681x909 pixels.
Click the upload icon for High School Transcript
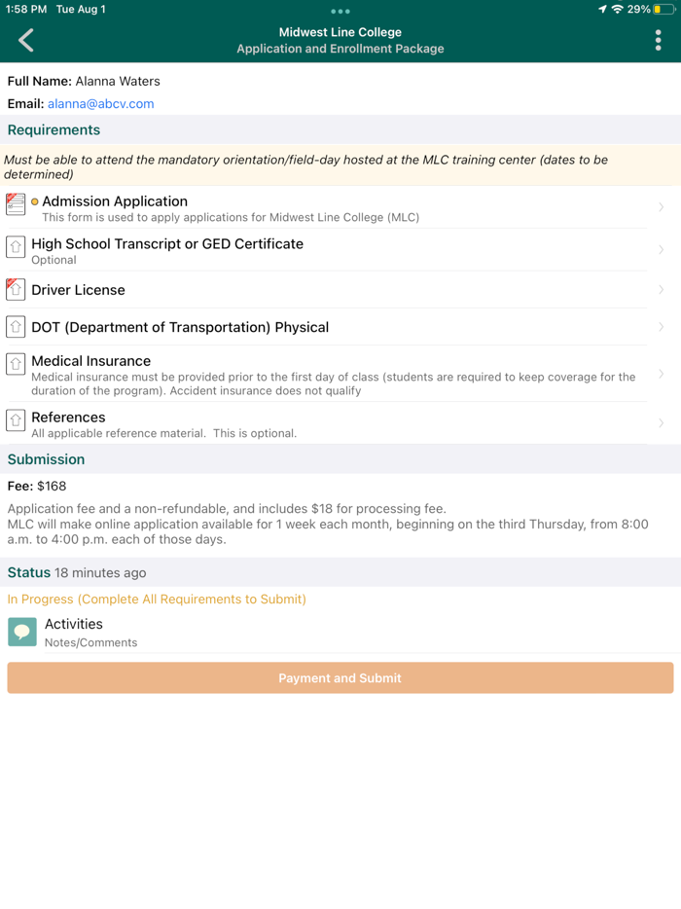15,248
